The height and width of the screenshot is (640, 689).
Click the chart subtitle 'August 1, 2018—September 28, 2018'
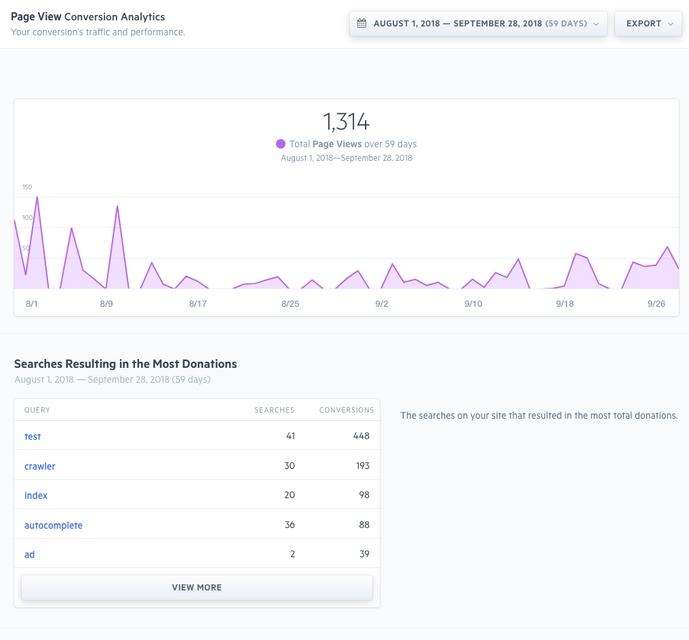(347, 158)
